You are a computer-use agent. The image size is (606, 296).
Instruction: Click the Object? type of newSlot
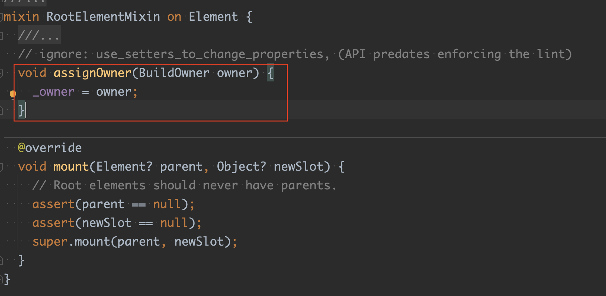coord(241,167)
